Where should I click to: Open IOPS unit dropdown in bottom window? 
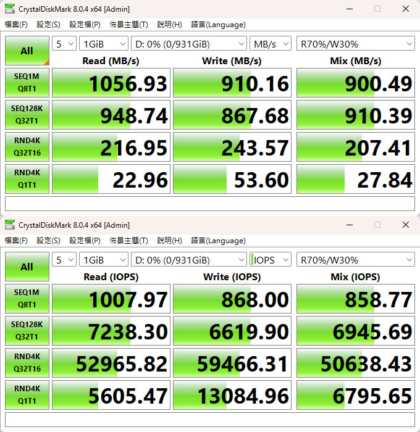271,260
